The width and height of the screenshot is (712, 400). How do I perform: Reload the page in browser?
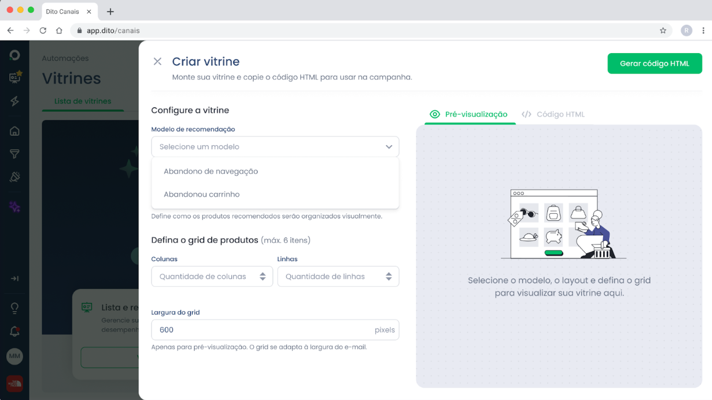pos(43,31)
